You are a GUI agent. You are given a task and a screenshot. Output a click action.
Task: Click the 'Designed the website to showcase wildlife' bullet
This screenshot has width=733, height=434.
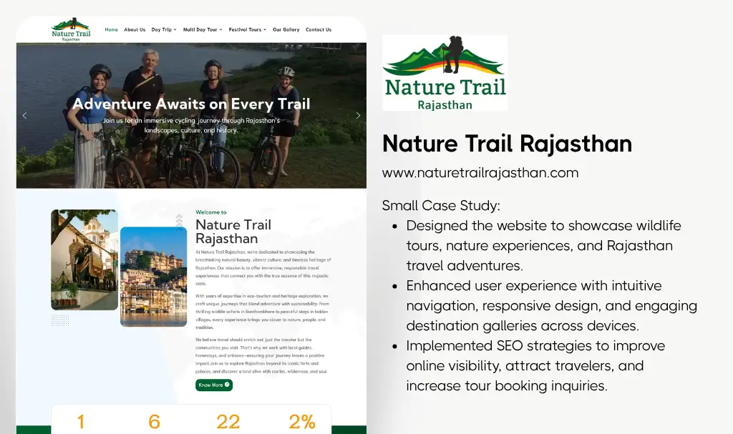pos(544,246)
